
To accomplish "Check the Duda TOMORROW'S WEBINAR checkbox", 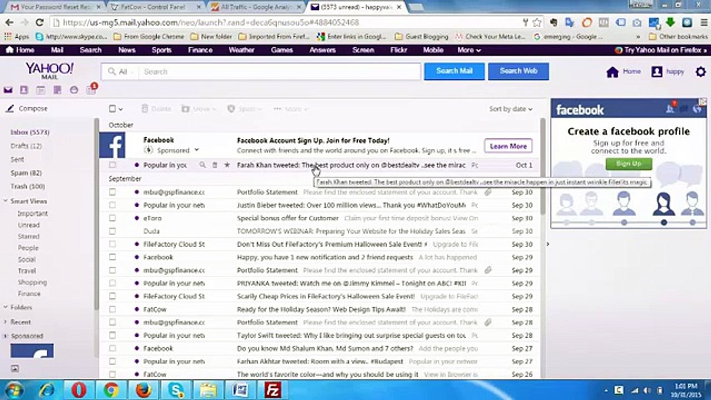I will (x=112, y=231).
